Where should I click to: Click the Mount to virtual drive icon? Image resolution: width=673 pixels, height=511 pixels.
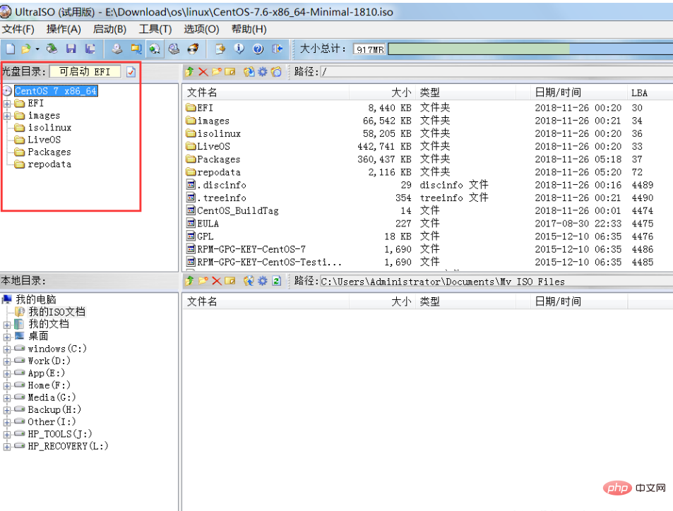[155, 49]
